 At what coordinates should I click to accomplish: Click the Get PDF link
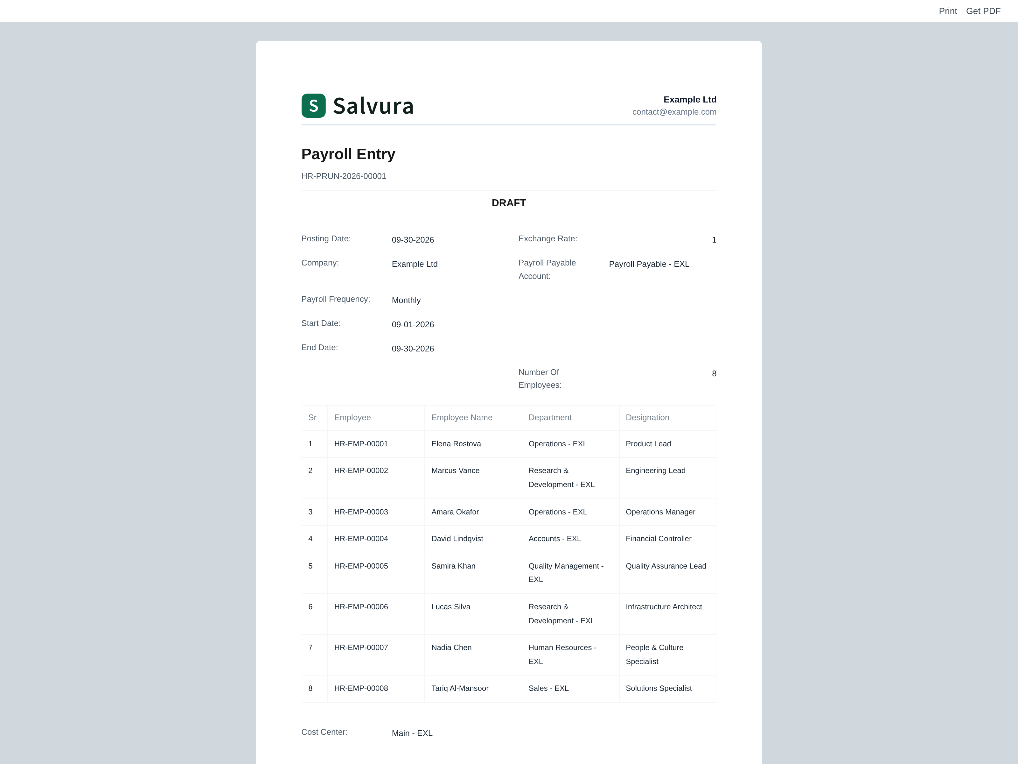pyautogui.click(x=983, y=11)
